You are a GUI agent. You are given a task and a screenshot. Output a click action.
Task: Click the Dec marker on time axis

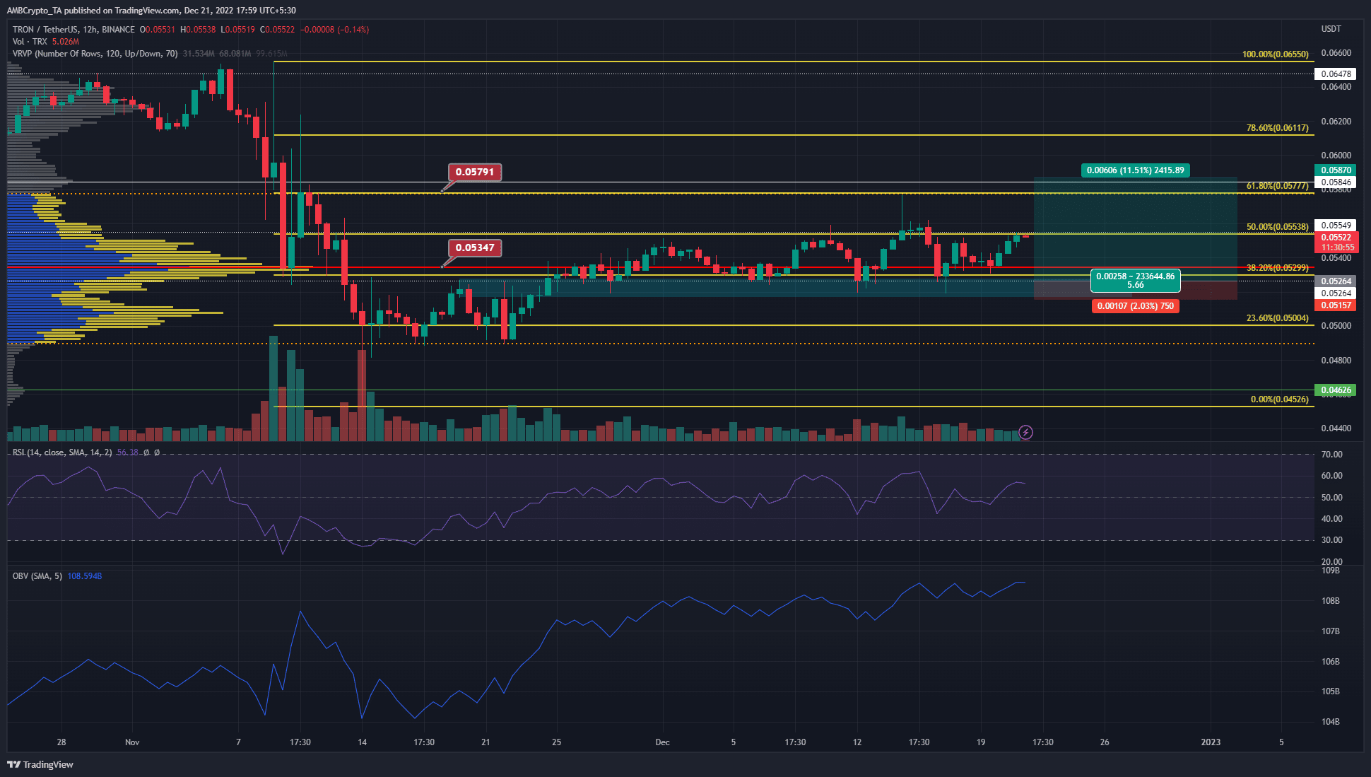[662, 742]
